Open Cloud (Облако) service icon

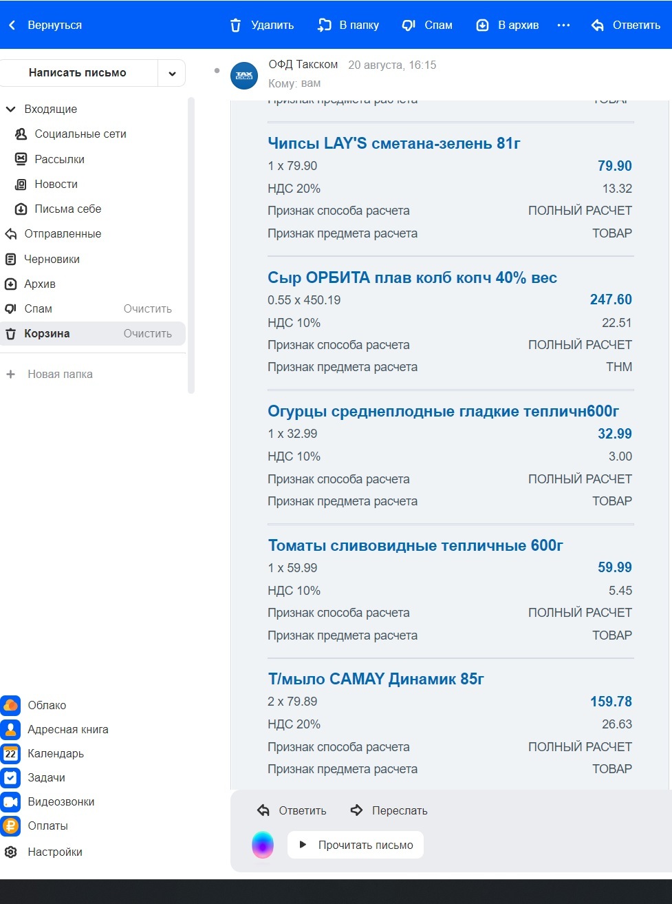point(10,705)
